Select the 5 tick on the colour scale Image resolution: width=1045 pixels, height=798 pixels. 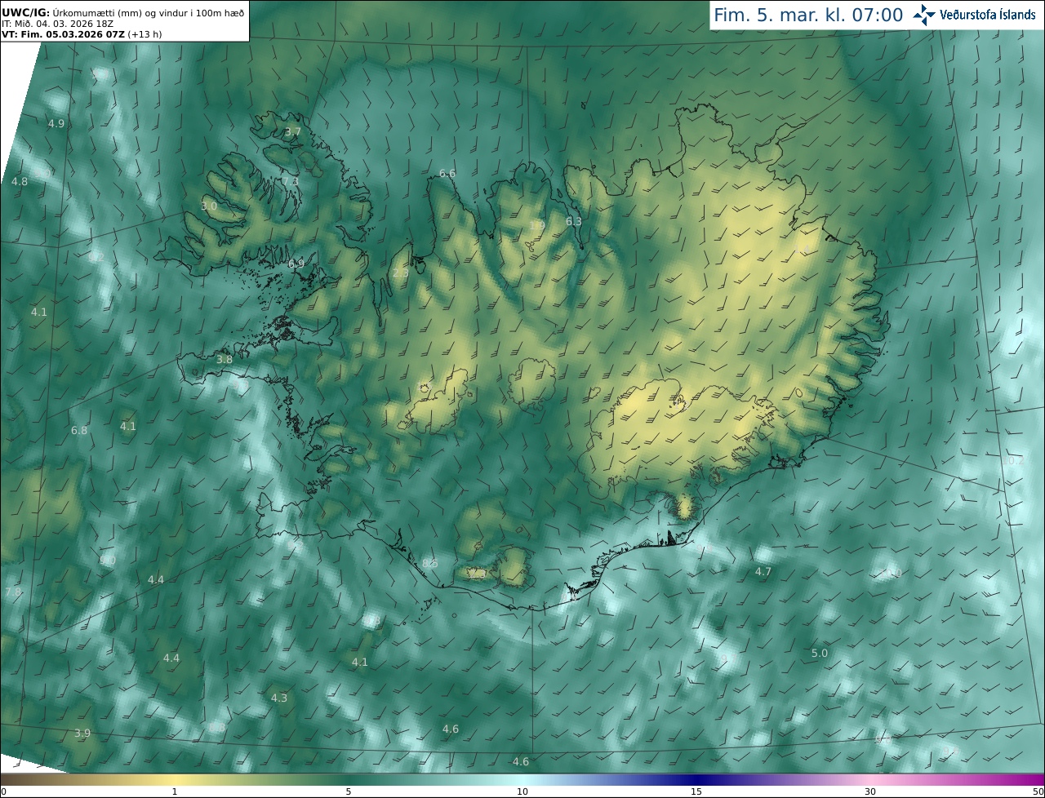349,791
